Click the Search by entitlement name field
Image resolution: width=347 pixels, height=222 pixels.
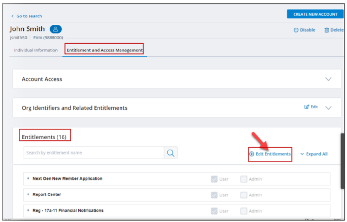(93, 153)
